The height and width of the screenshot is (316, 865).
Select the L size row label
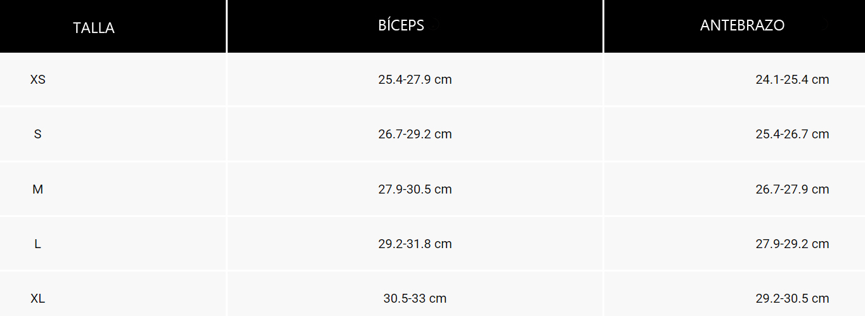point(38,244)
